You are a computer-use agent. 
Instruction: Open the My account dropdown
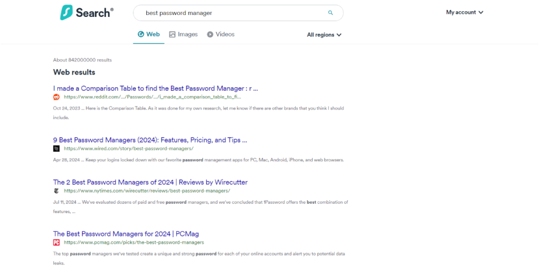tap(464, 13)
